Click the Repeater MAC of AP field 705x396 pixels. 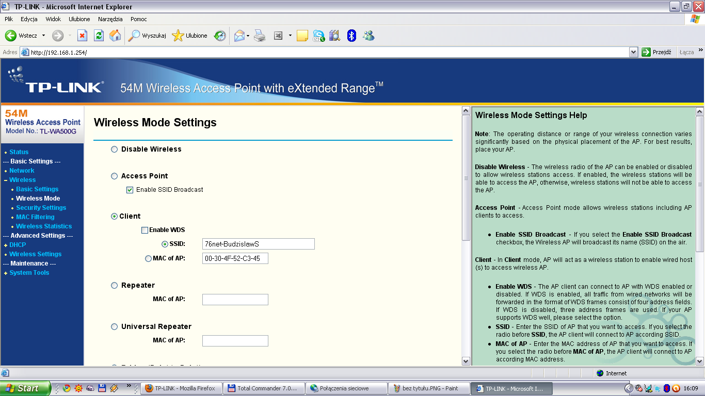[235, 300]
